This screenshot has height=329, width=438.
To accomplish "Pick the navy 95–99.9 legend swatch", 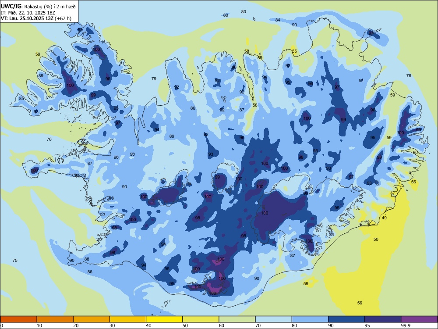I will click(x=383, y=319).
